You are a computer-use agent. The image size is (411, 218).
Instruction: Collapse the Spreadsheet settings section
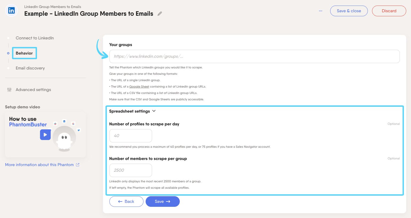click(132, 111)
